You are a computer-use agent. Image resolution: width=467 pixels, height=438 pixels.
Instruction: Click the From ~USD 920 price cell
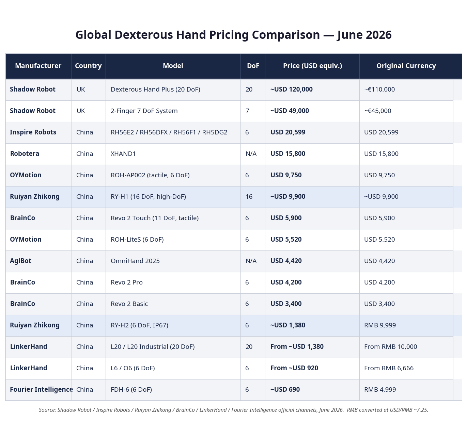click(x=312, y=368)
